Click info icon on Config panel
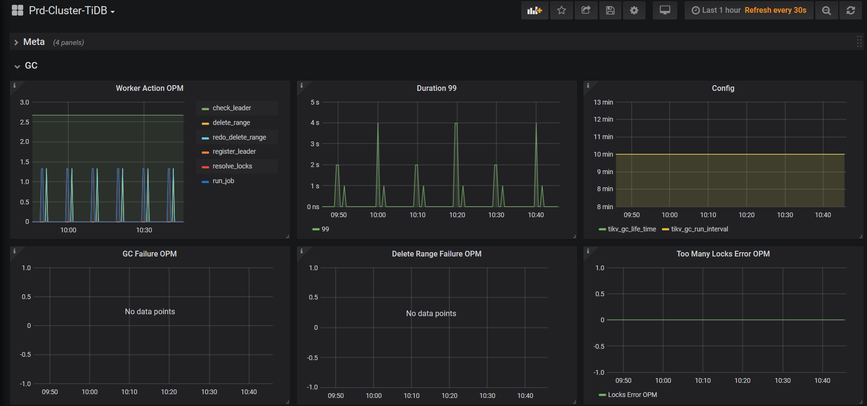Screen dimensions: 867x406 (588, 86)
